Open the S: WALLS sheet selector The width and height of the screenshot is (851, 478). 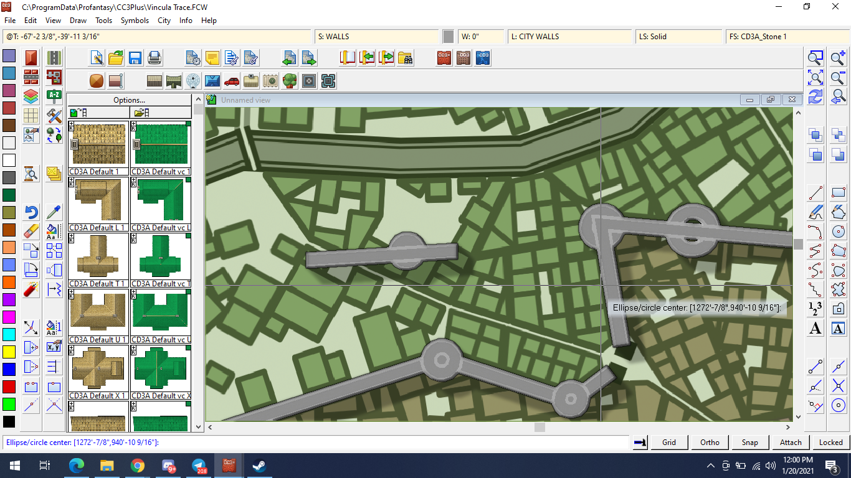tap(376, 37)
